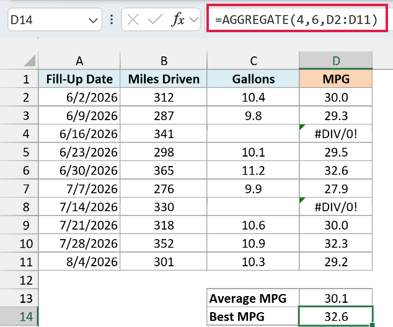Select date cell 6/16/2026
Viewport: 393px width, 327px height.
coord(79,134)
